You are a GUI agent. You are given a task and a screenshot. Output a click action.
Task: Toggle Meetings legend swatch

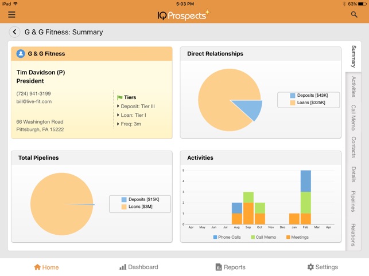(288, 237)
